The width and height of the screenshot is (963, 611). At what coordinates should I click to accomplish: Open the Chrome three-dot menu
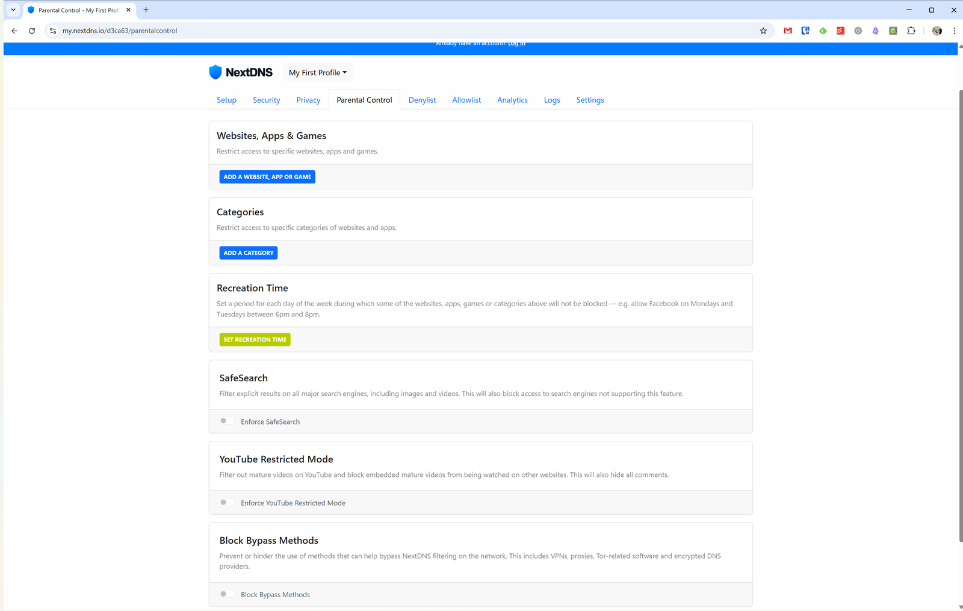(x=954, y=31)
